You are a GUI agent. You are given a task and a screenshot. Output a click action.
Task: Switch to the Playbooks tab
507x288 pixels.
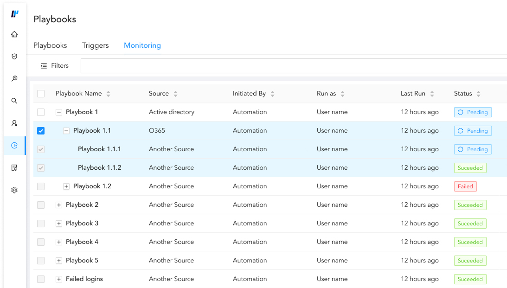pyautogui.click(x=50, y=45)
